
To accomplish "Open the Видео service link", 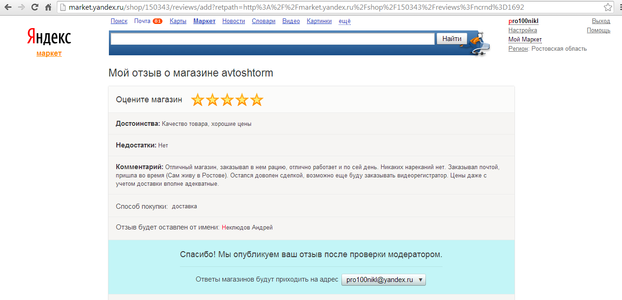I will 291,21.
